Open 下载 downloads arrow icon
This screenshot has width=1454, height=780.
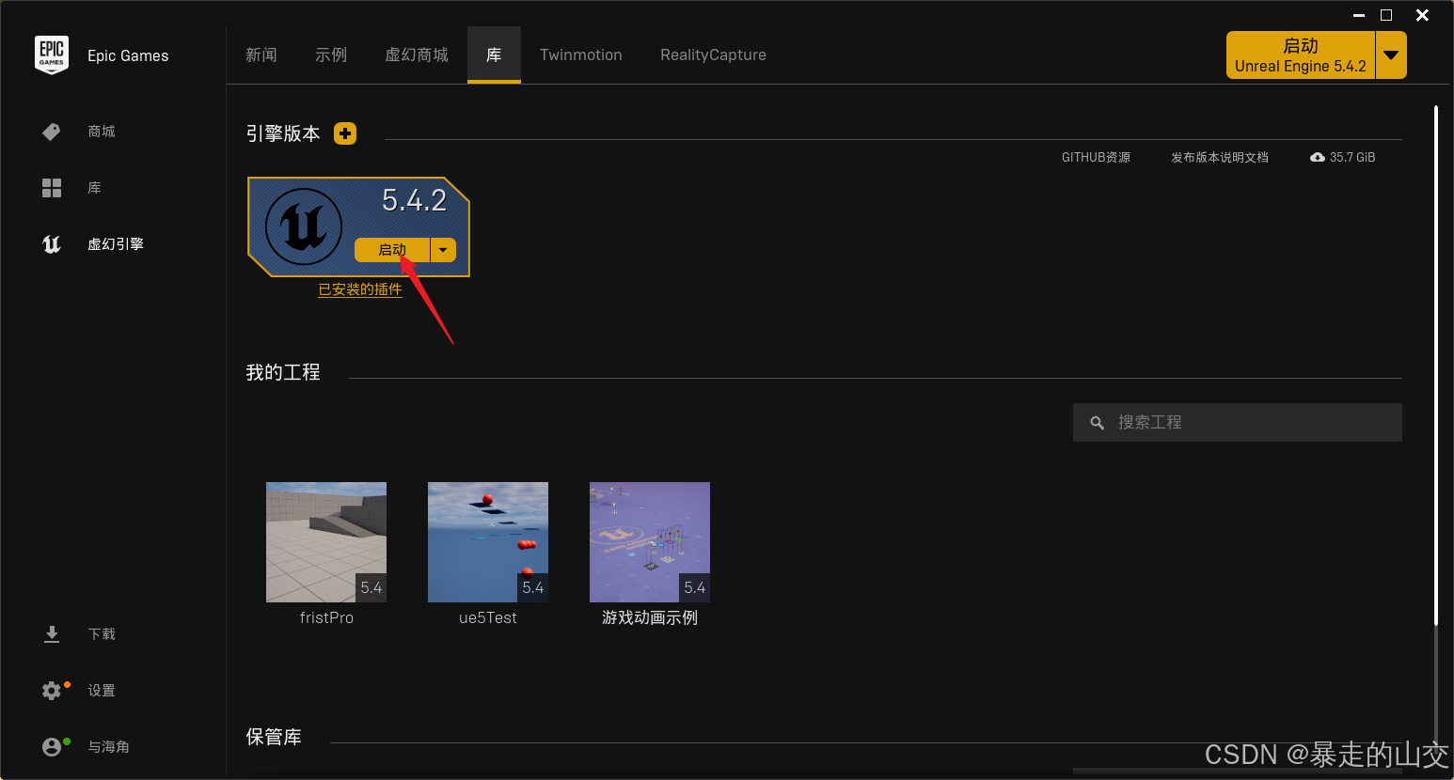52,634
